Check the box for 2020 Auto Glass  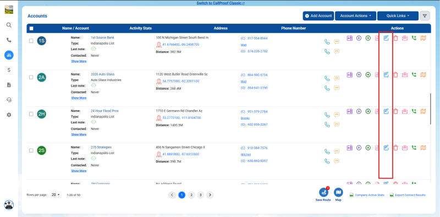point(31,77)
